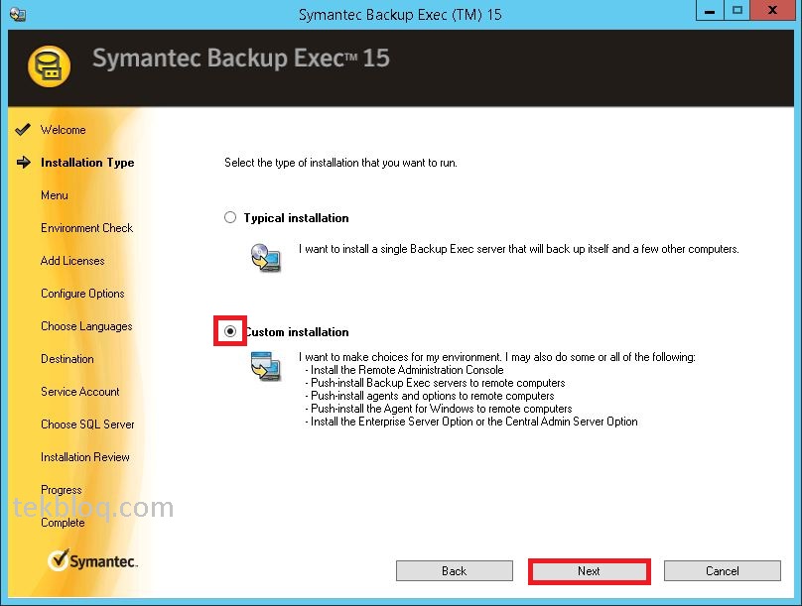The width and height of the screenshot is (802, 606).
Task: Close the Backup Exec installer window
Action: (x=772, y=11)
